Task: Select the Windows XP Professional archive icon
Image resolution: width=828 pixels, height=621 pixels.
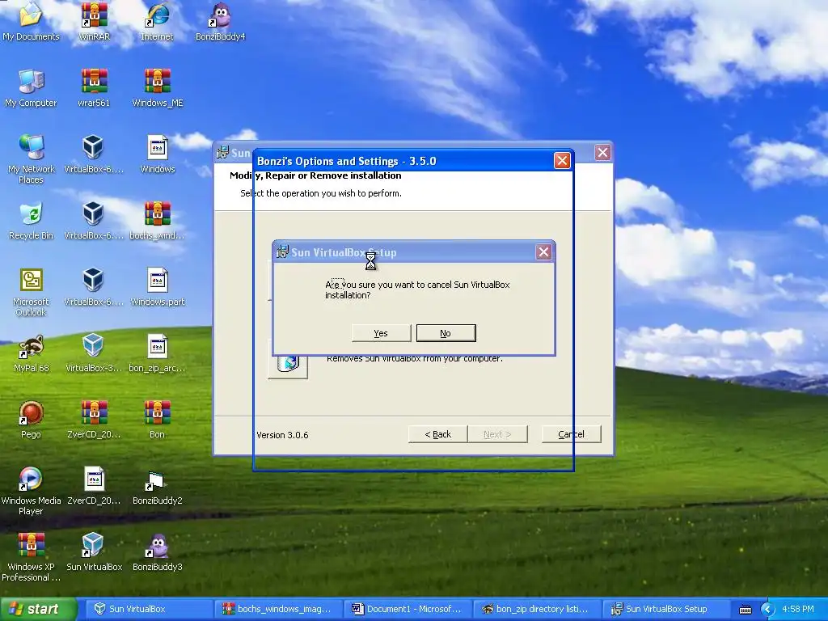Action: pos(31,557)
